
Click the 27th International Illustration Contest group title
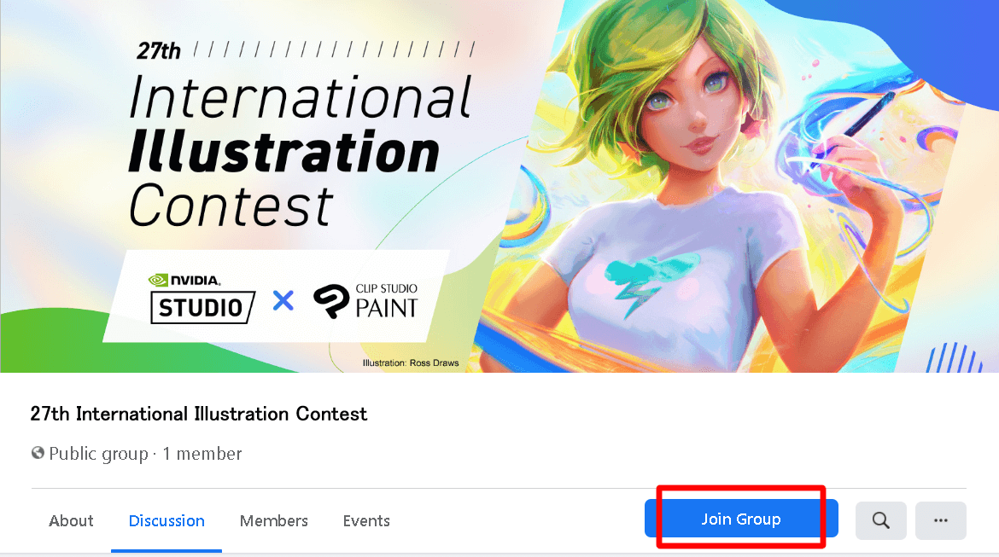pos(199,414)
